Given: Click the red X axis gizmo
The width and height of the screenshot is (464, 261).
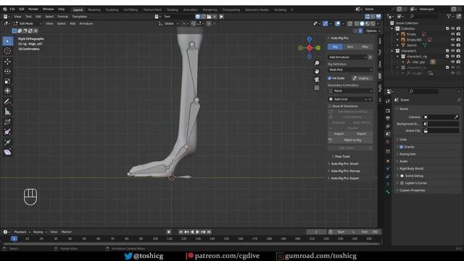Looking at the screenshot, I should click(x=310, y=48).
